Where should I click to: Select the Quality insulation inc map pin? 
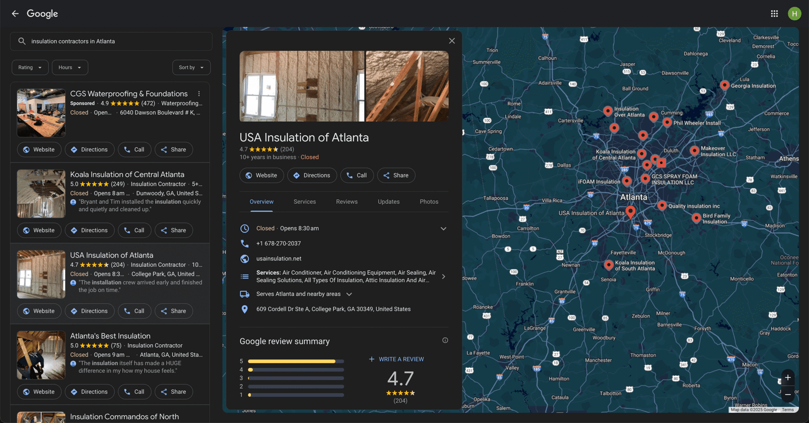tap(662, 205)
